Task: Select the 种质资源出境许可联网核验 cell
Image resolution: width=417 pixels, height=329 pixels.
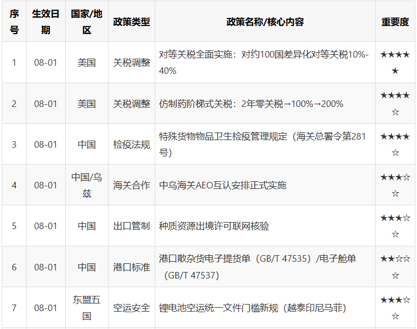Action: (x=265, y=226)
